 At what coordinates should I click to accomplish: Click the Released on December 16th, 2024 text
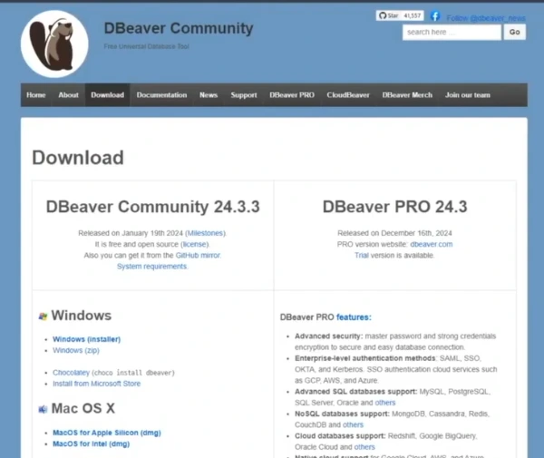click(394, 233)
